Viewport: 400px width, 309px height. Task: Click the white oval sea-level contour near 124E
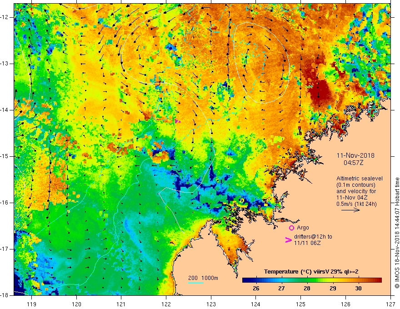(x=261, y=62)
